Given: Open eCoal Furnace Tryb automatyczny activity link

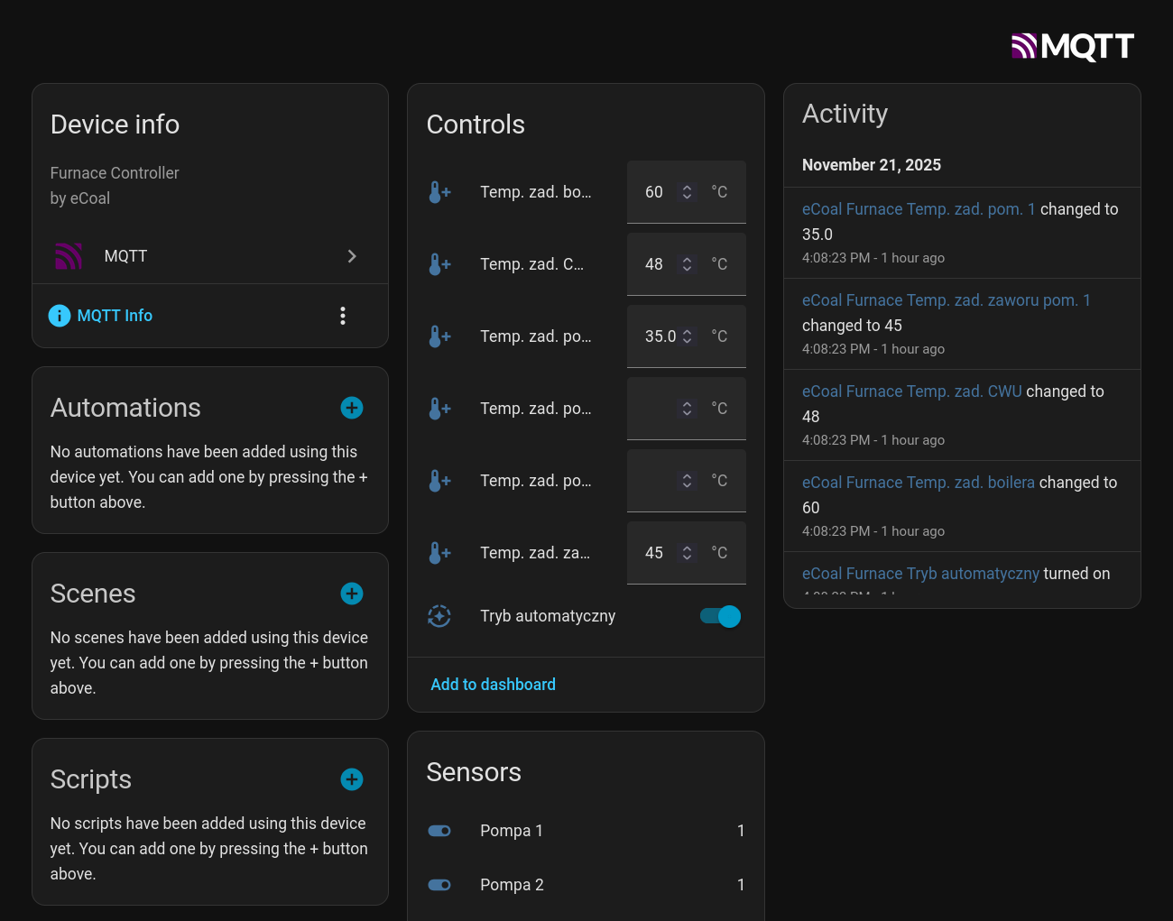Looking at the screenshot, I should pyautogui.click(x=920, y=574).
